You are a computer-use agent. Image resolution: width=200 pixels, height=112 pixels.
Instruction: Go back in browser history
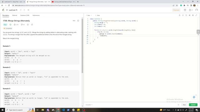coord(2,6)
